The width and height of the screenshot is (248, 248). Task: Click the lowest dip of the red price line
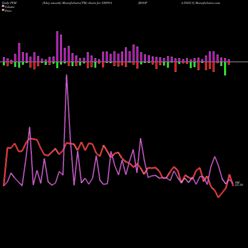[218, 197]
